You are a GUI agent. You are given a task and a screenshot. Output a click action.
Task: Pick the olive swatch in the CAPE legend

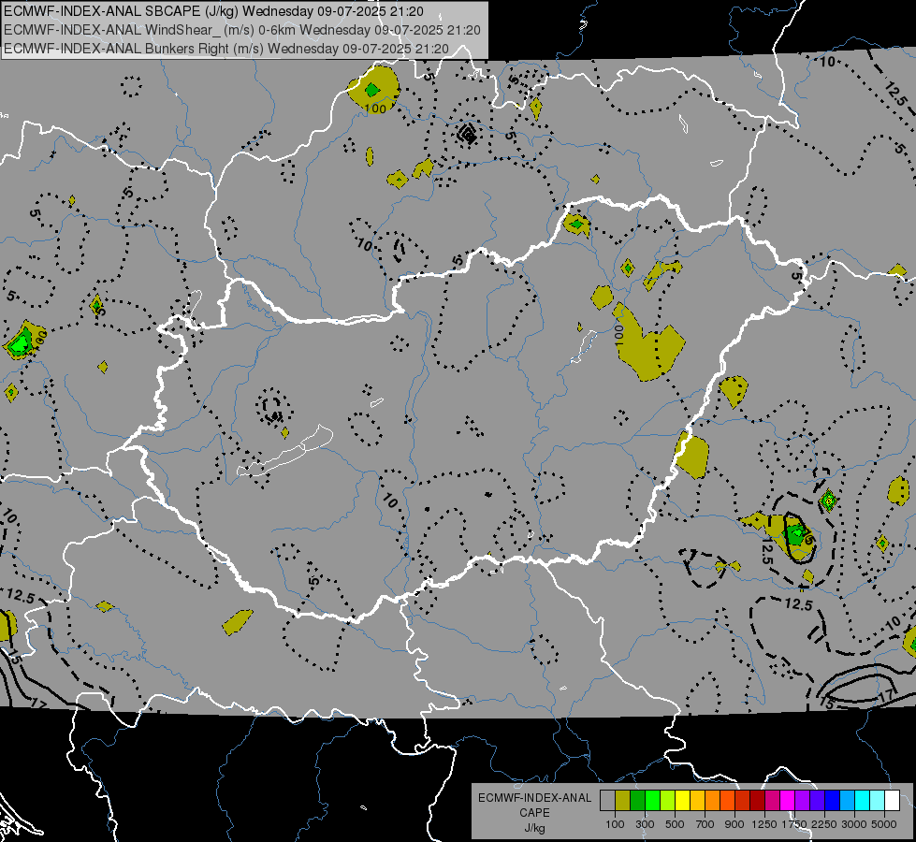[623, 800]
